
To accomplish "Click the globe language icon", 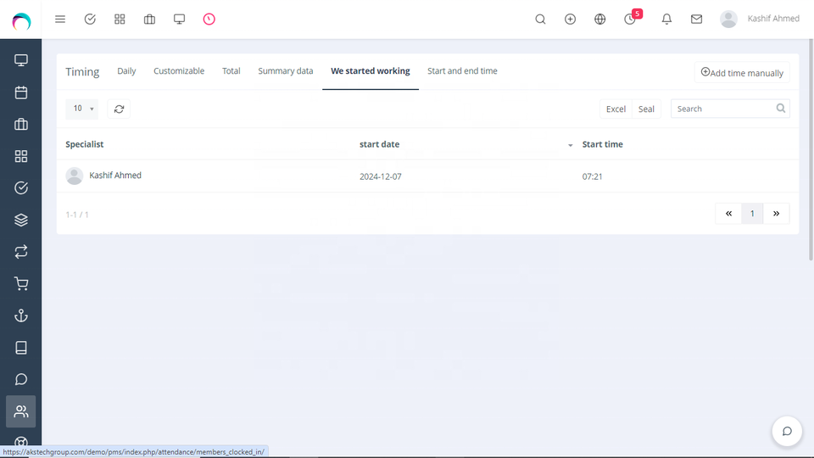I will 599,19.
